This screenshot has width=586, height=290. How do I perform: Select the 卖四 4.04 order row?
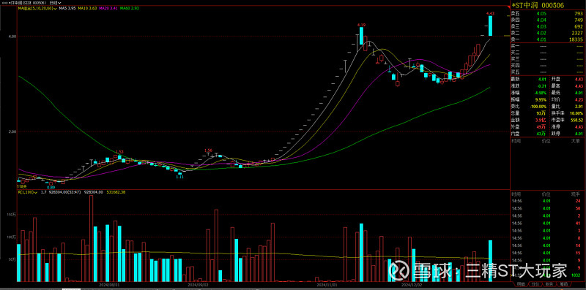(x=547, y=20)
